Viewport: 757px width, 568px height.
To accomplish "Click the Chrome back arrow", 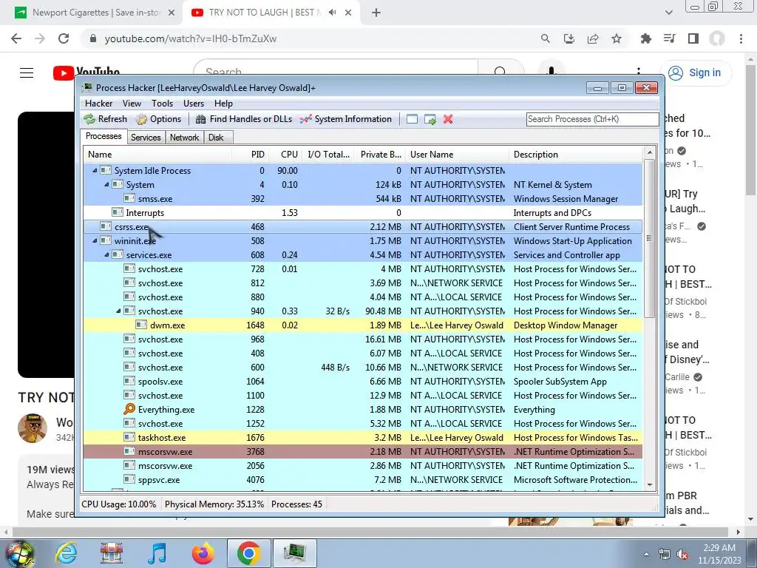I will point(16,38).
